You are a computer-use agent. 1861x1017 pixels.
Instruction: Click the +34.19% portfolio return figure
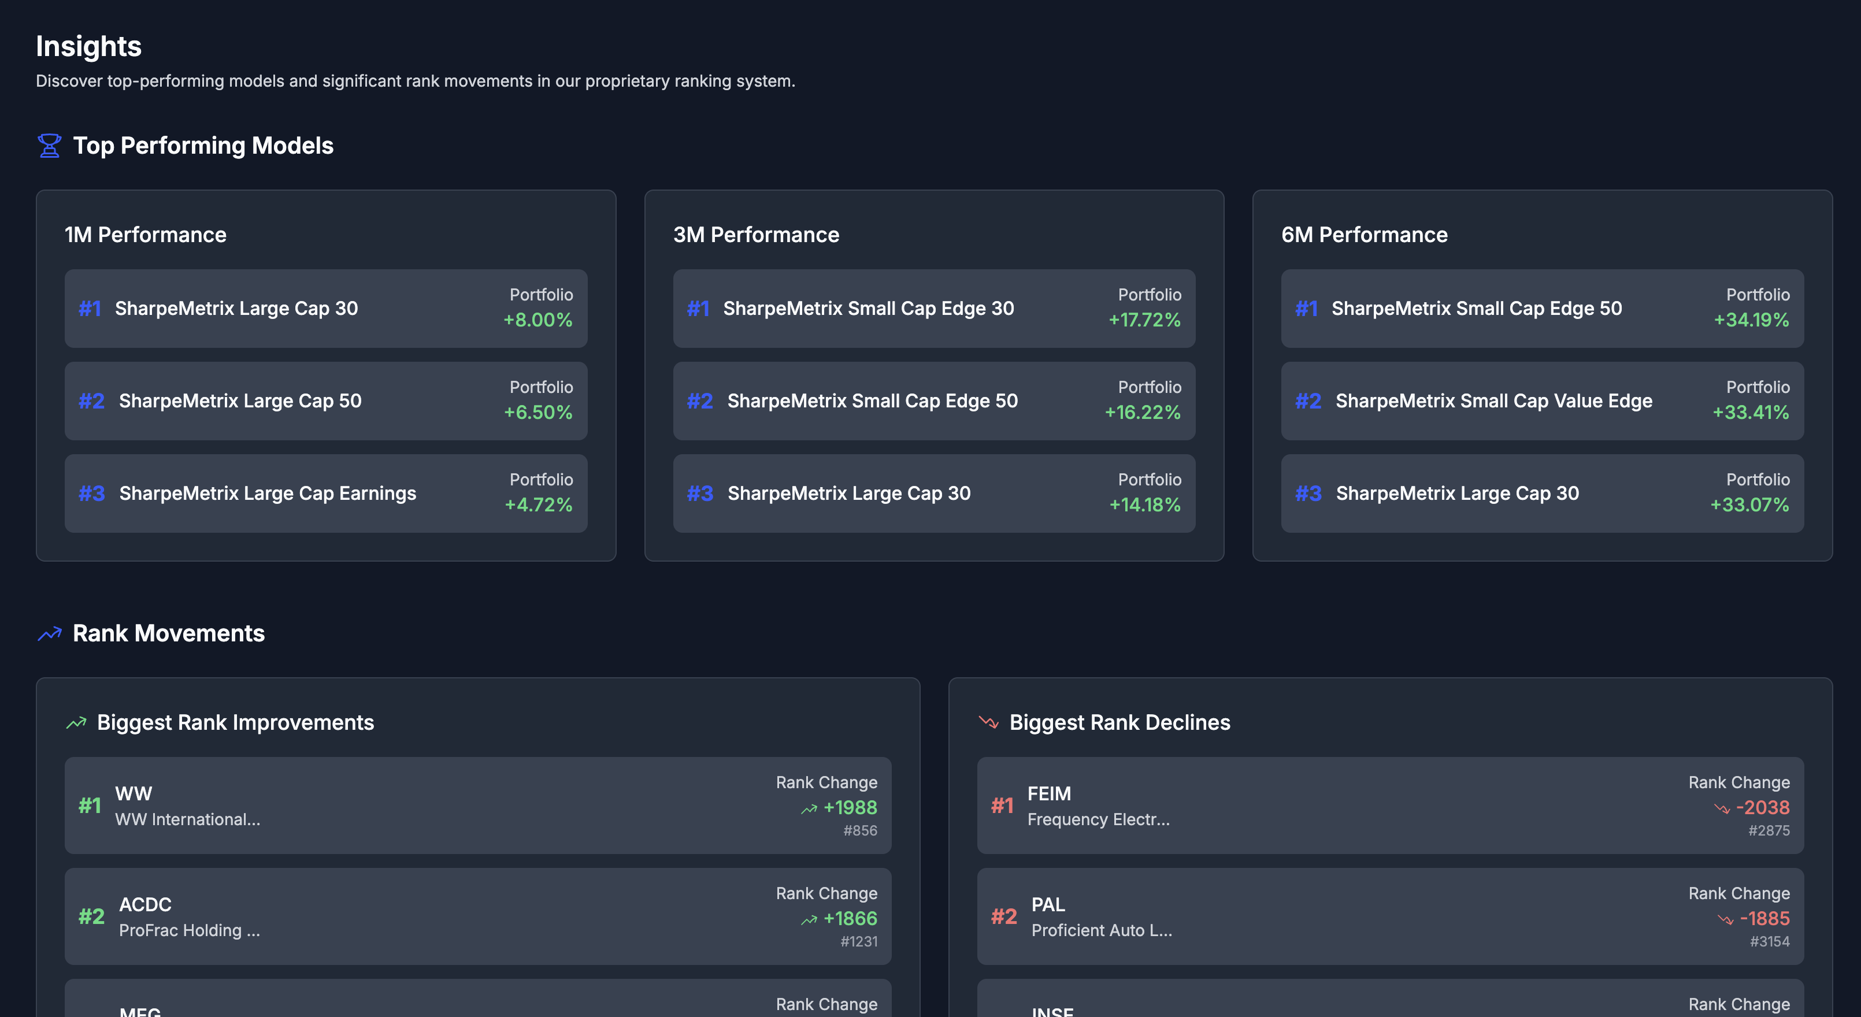(x=1751, y=320)
